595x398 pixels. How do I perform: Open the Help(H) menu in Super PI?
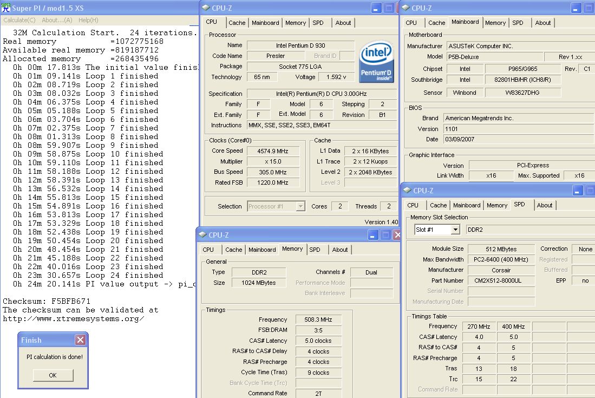[88, 20]
